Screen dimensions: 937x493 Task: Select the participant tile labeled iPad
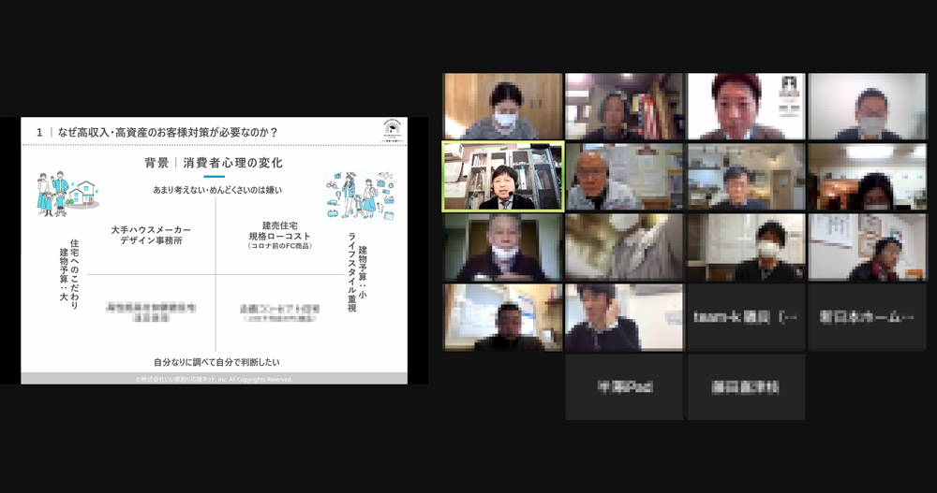click(x=625, y=386)
